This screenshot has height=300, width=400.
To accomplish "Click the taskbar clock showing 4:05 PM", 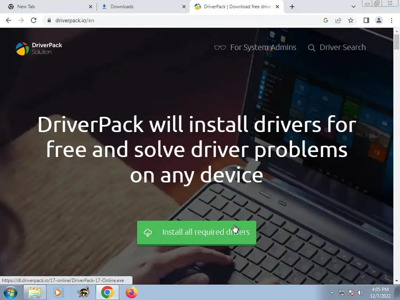I will click(x=380, y=293).
